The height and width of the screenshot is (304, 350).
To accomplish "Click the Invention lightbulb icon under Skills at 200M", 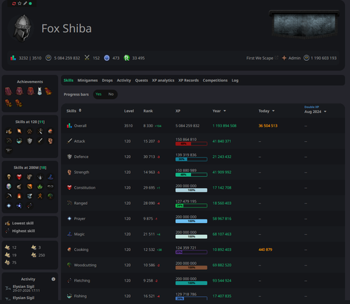I will point(9,177).
